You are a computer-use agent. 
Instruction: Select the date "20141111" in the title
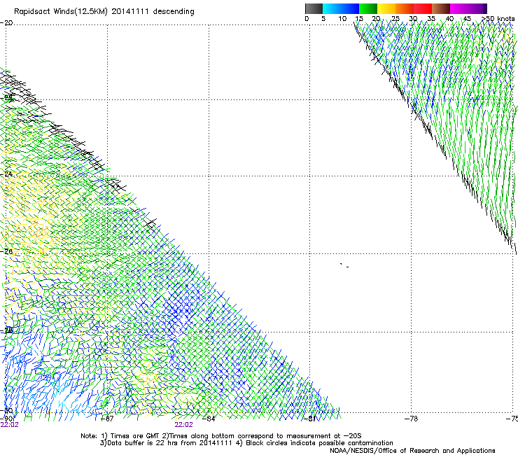(x=130, y=11)
